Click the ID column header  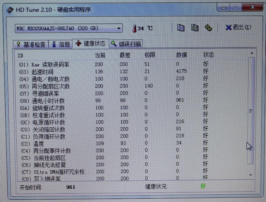[20, 56]
